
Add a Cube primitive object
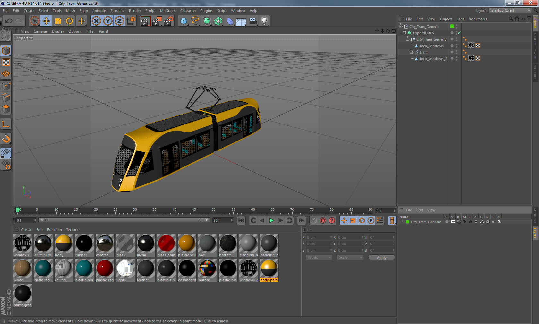tap(184, 21)
